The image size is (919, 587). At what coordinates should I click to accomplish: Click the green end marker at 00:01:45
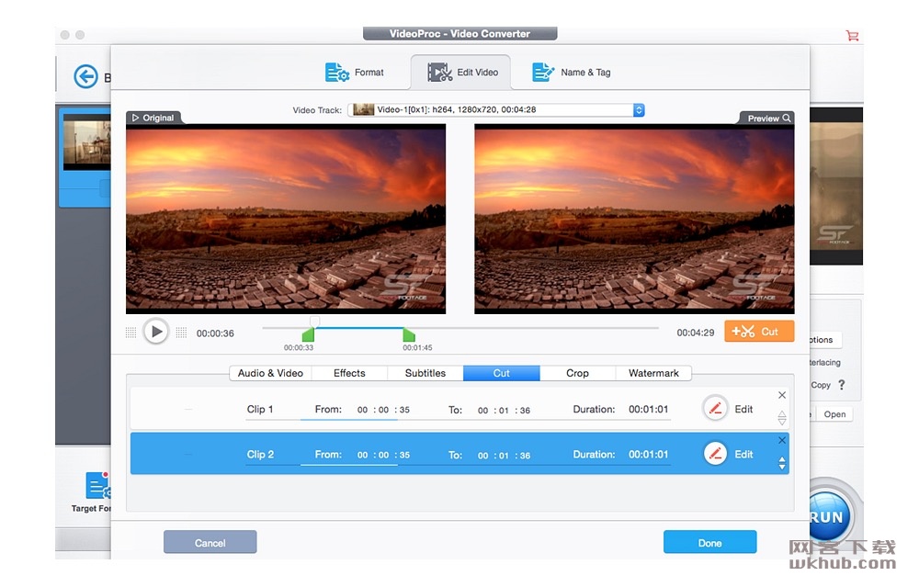(x=409, y=334)
